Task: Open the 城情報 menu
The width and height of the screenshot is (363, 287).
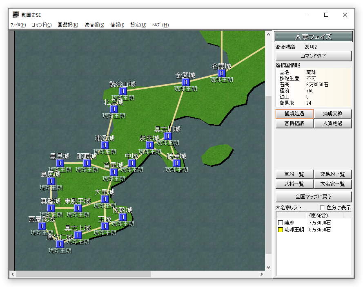Action: [x=94, y=25]
